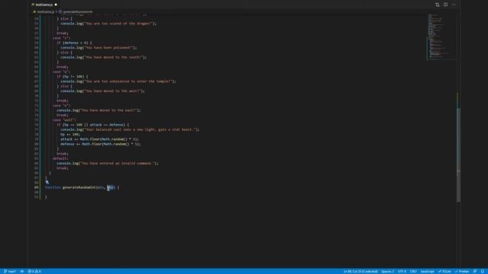The height and width of the screenshot is (274, 488).
Task: Click the generateRandomInt function name
Action: click(x=79, y=187)
